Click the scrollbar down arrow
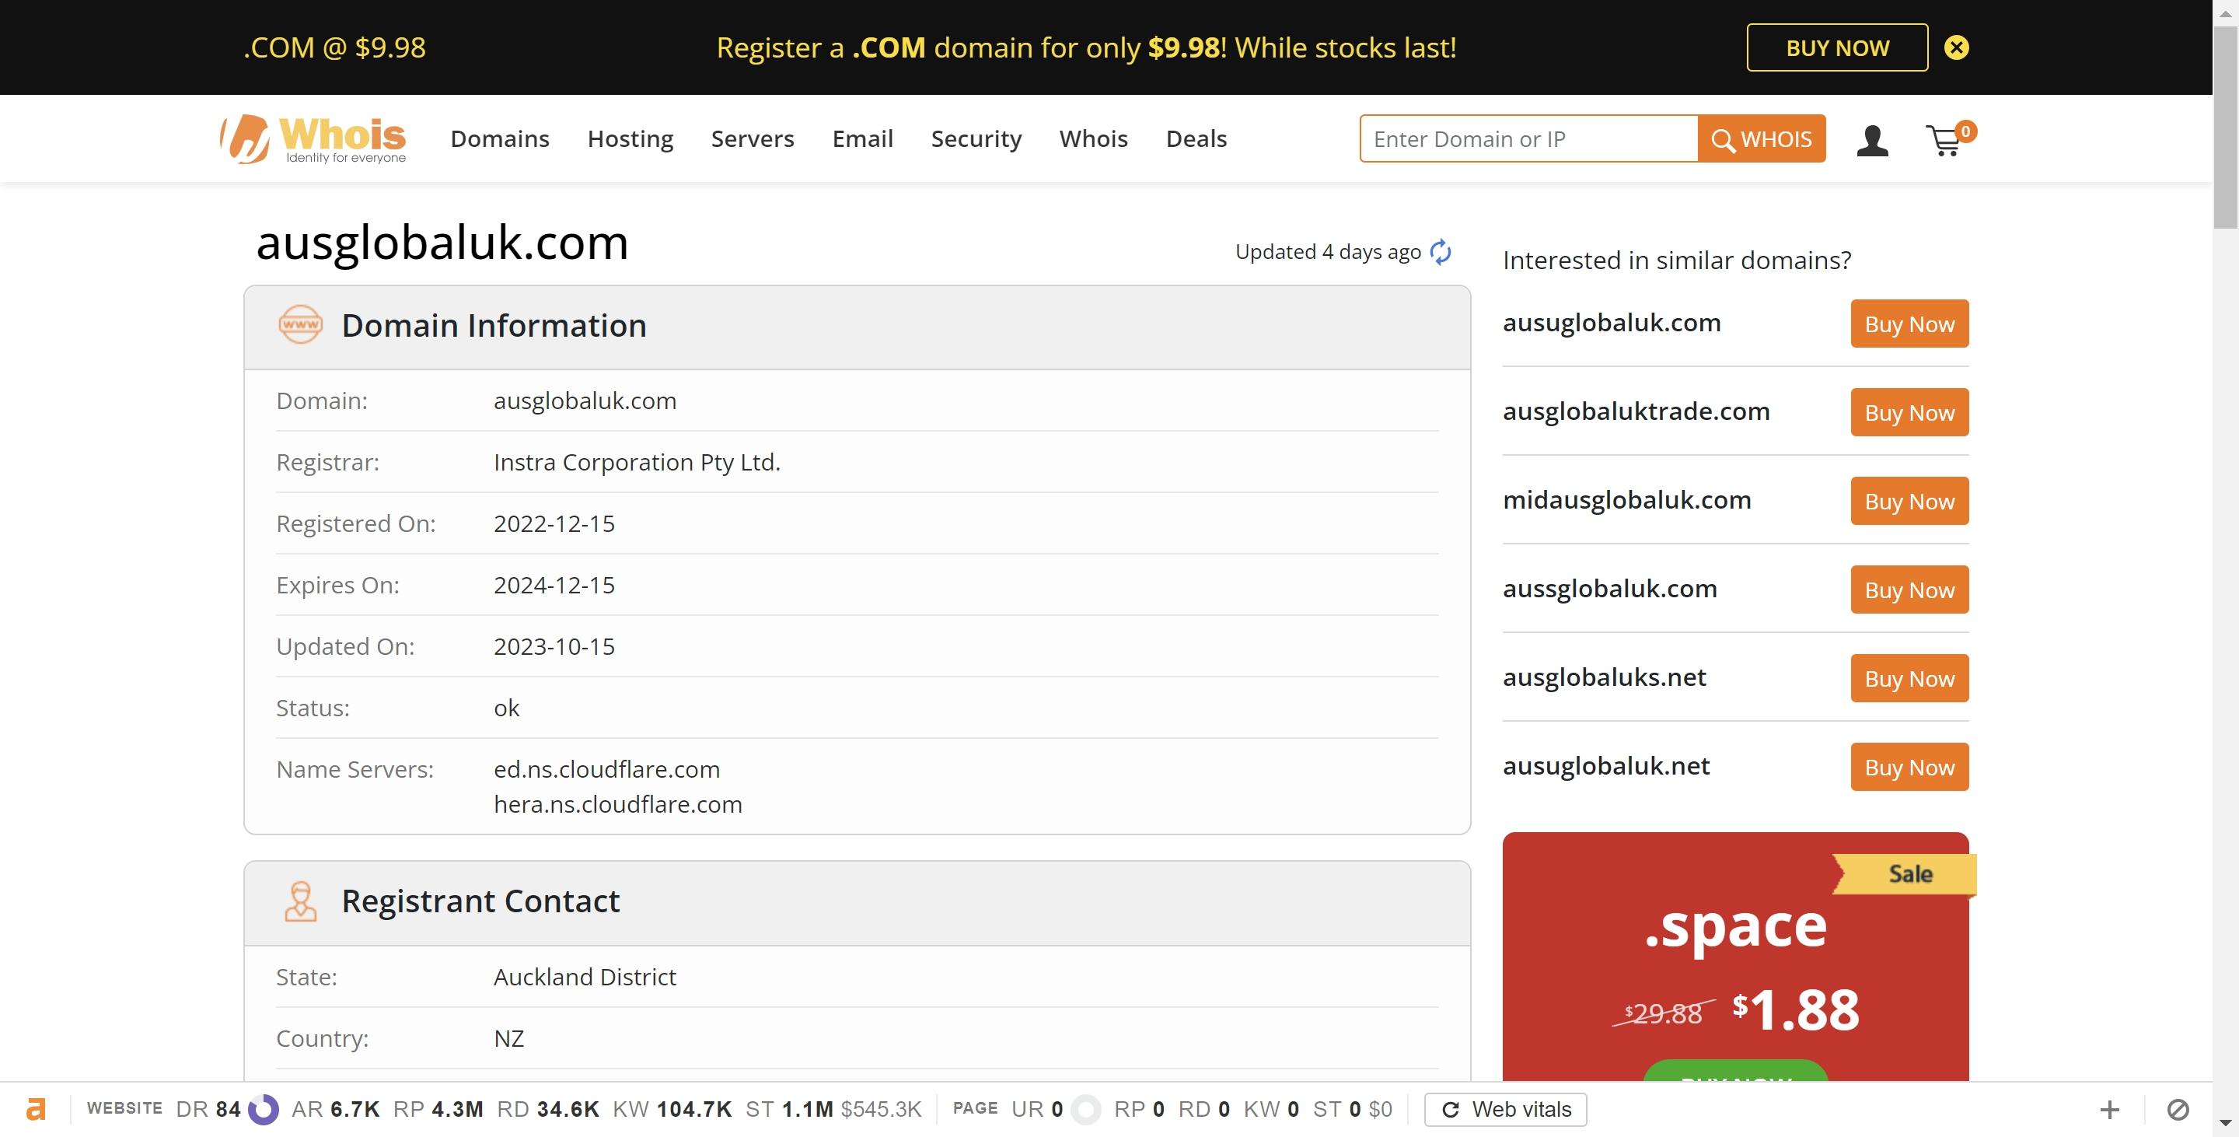The image size is (2239, 1137). (2226, 1124)
